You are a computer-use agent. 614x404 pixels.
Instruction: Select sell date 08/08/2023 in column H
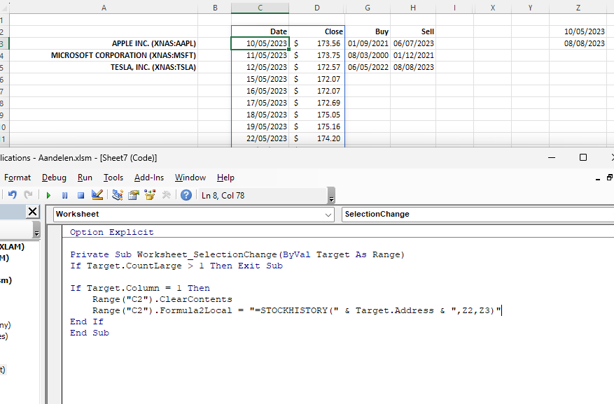pyautogui.click(x=413, y=67)
